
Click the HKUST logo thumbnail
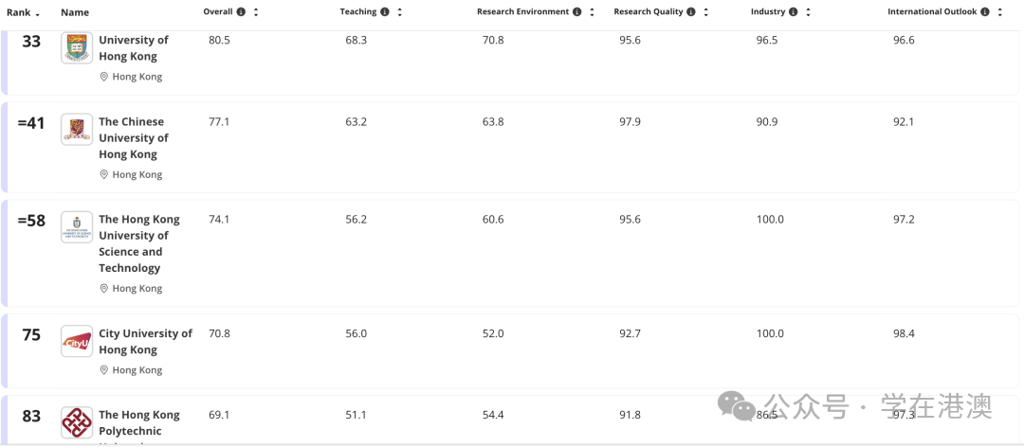(77, 227)
